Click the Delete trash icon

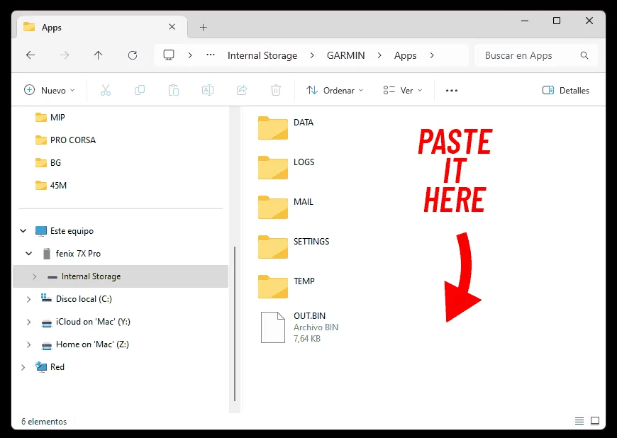(x=276, y=90)
